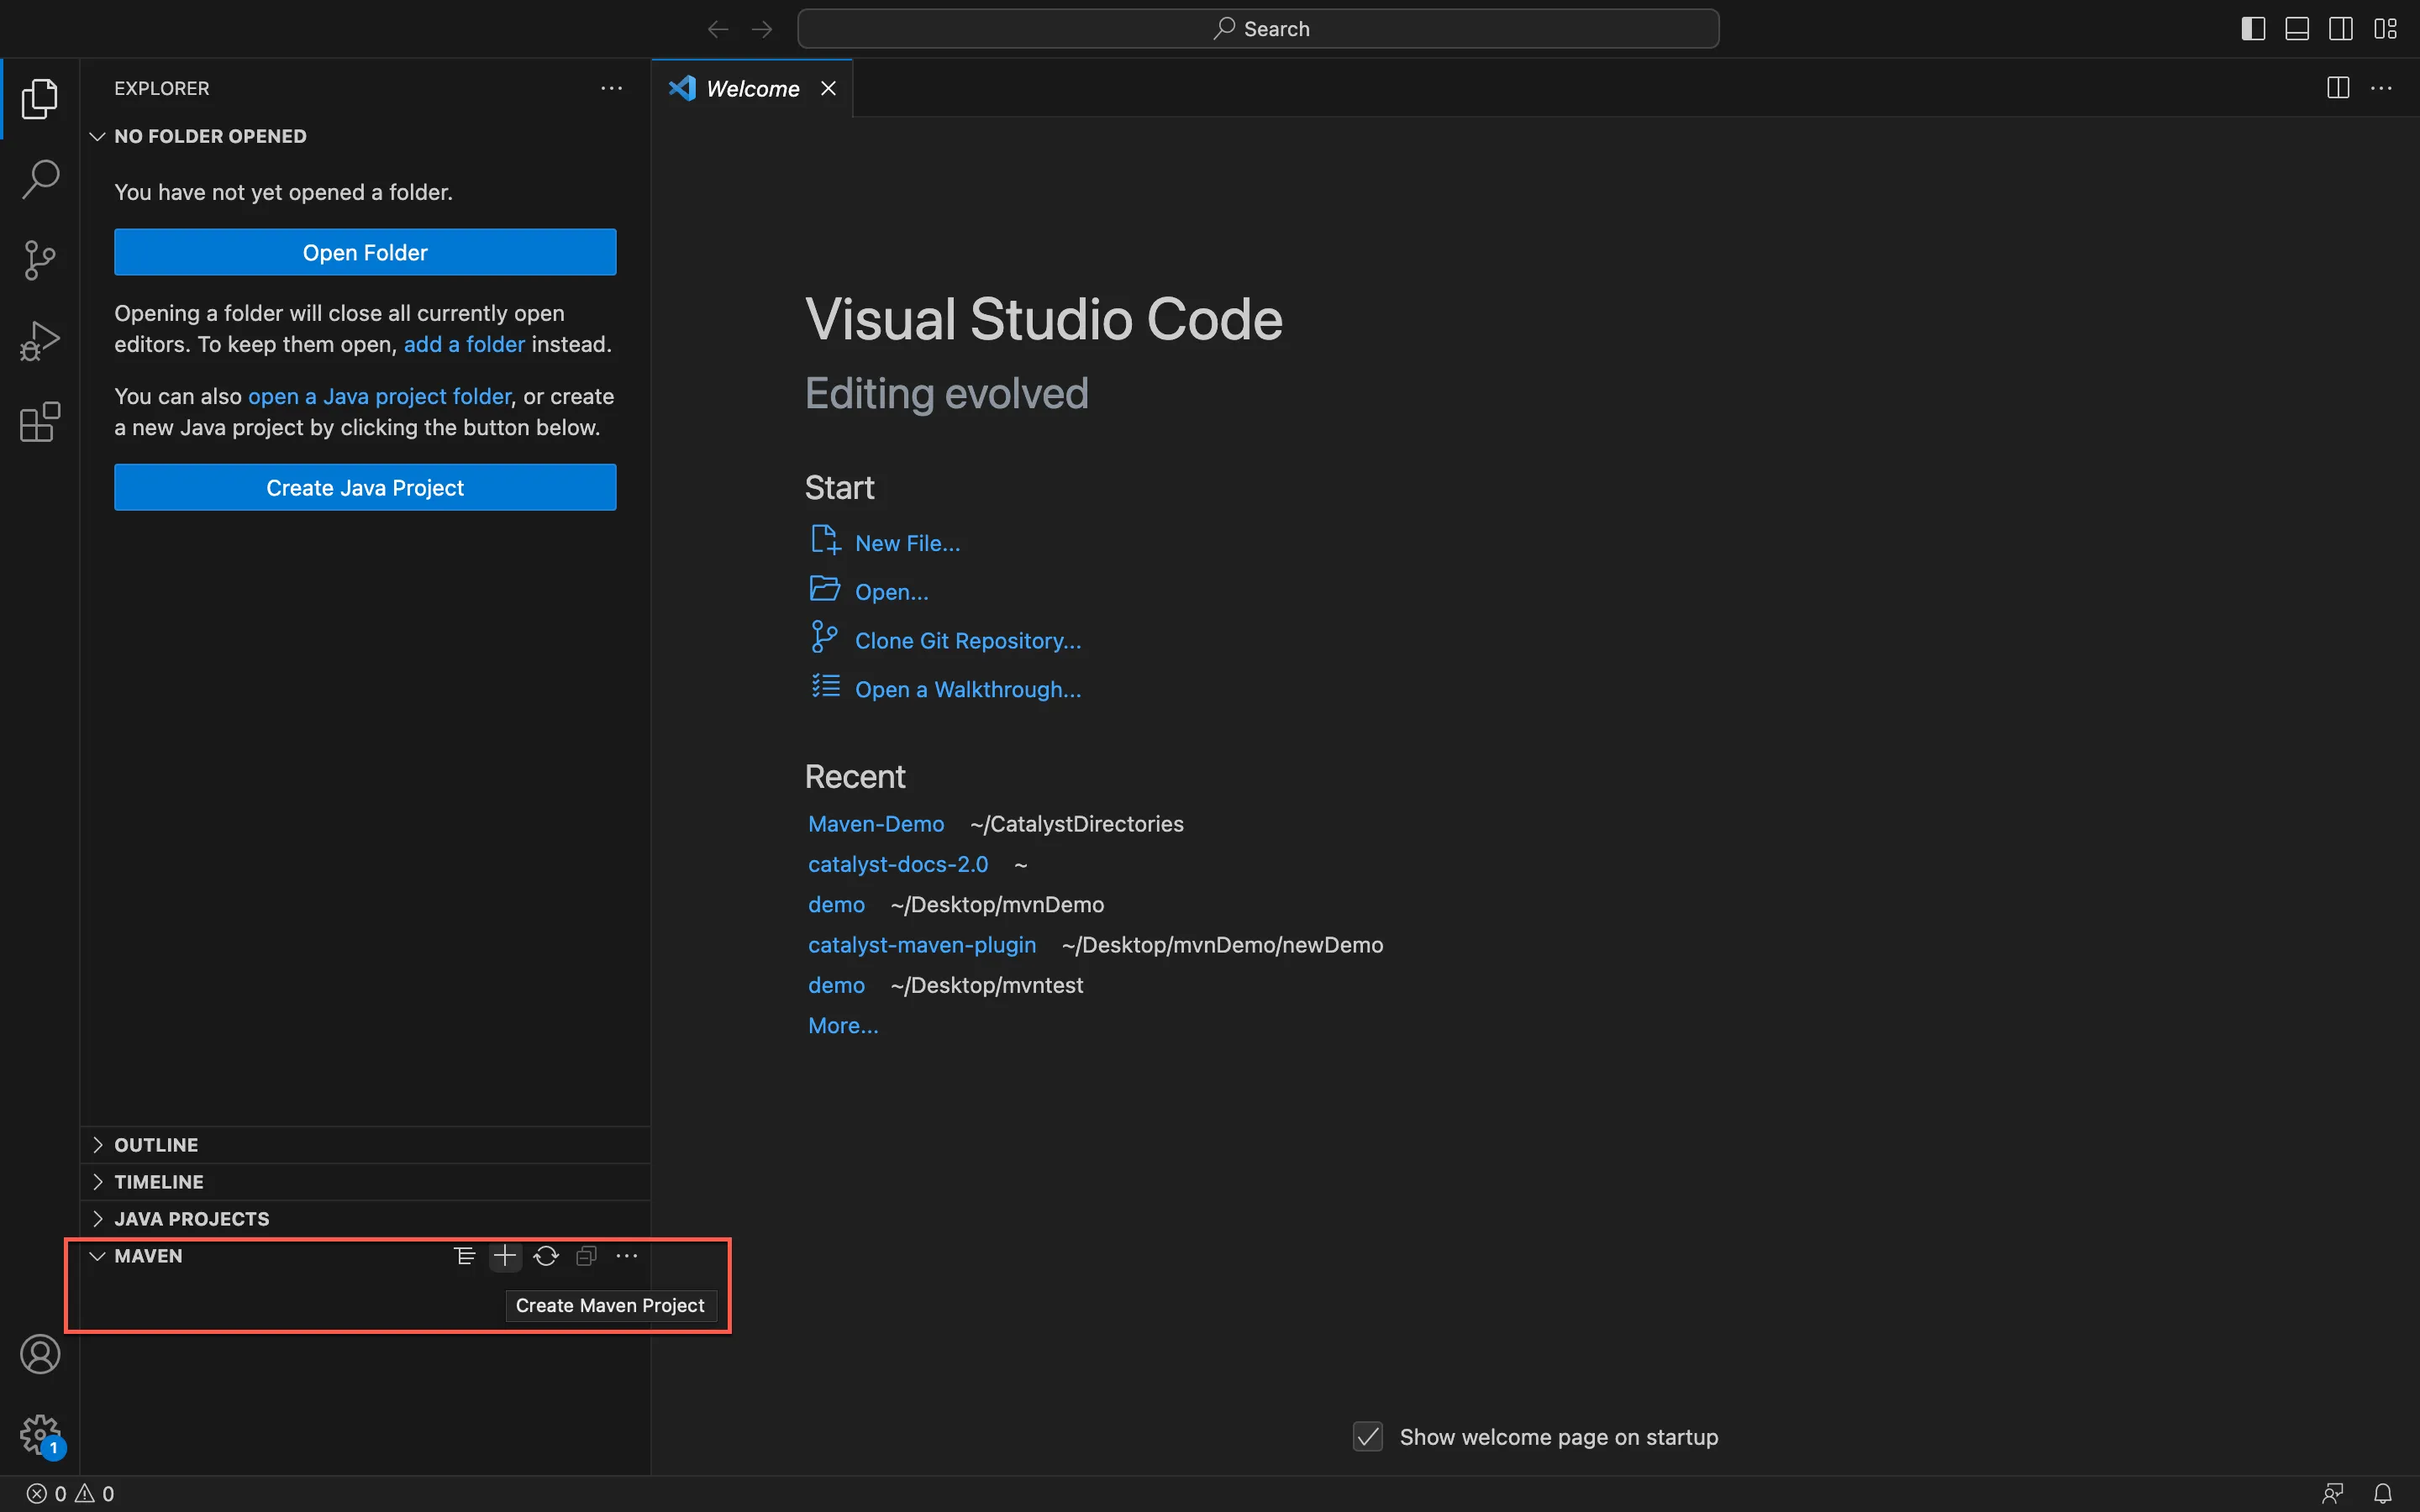The height and width of the screenshot is (1512, 2420).
Task: Click the Maven switch to flat view icon
Action: (x=464, y=1256)
